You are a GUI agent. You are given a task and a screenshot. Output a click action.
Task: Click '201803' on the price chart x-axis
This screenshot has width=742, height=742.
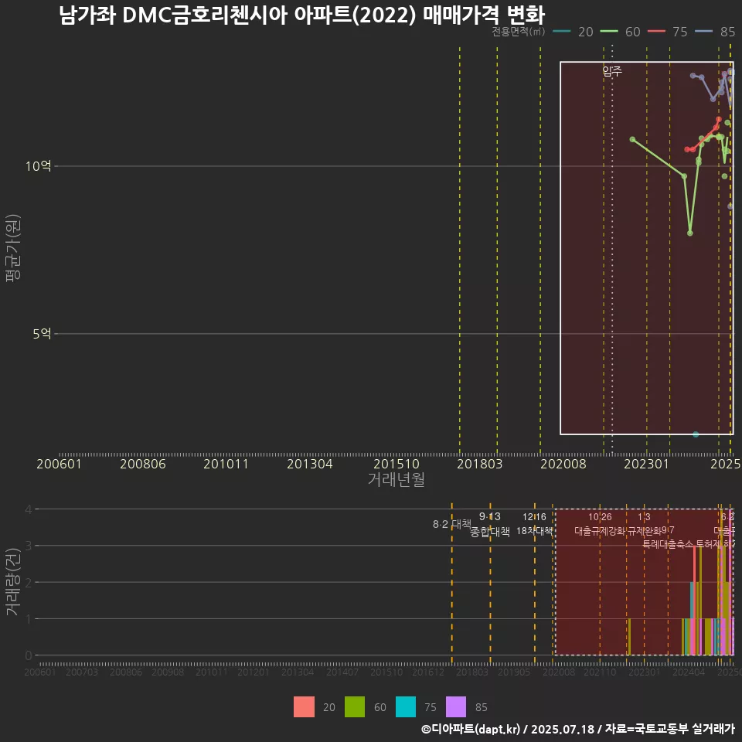(479, 464)
